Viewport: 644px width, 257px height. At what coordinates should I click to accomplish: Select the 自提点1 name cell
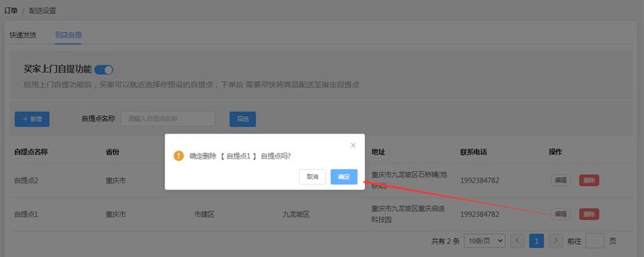pyautogui.click(x=26, y=214)
